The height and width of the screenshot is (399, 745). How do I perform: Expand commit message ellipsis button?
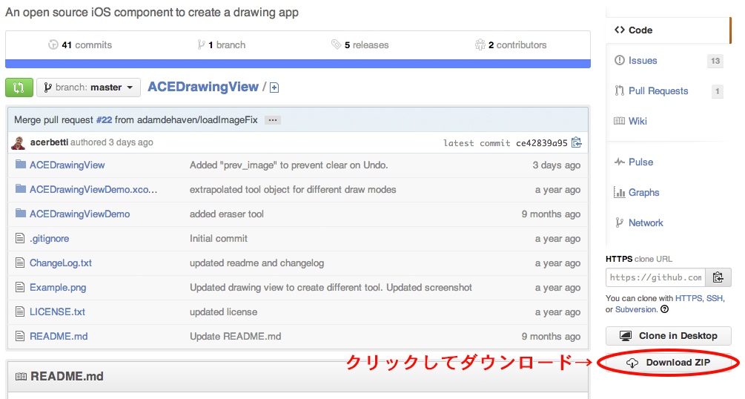click(272, 120)
